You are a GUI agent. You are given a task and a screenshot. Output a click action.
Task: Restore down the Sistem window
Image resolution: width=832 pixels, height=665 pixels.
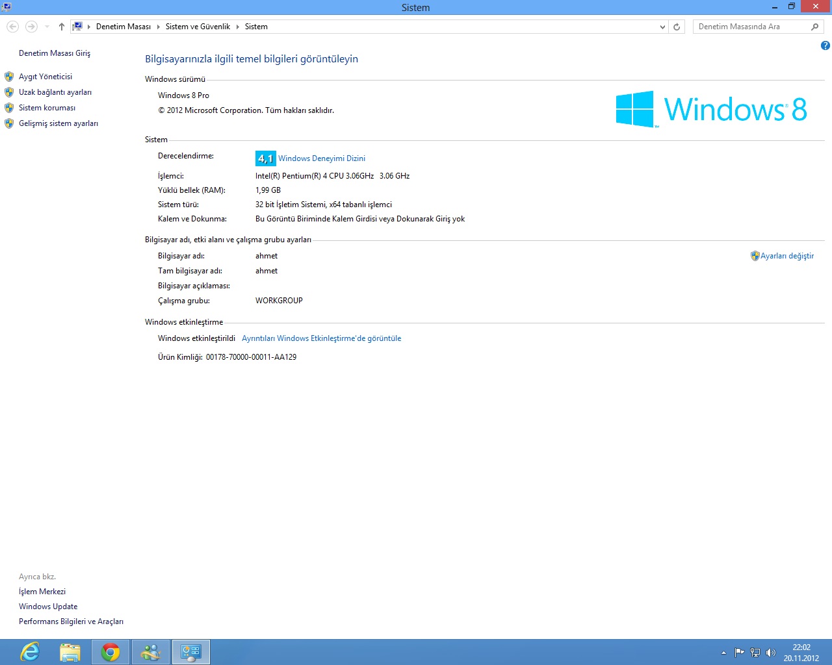pyautogui.click(x=792, y=6)
